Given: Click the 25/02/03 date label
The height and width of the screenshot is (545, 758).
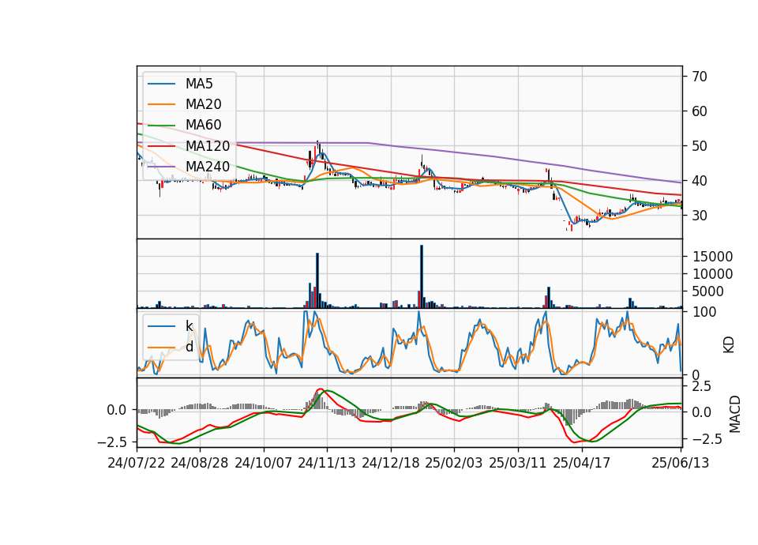Looking at the screenshot, I should 454,463.
